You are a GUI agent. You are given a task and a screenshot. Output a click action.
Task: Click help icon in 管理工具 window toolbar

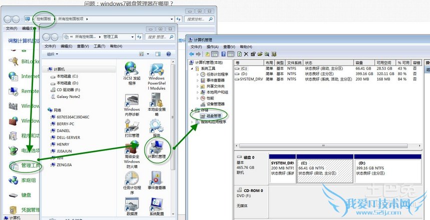(169, 54)
